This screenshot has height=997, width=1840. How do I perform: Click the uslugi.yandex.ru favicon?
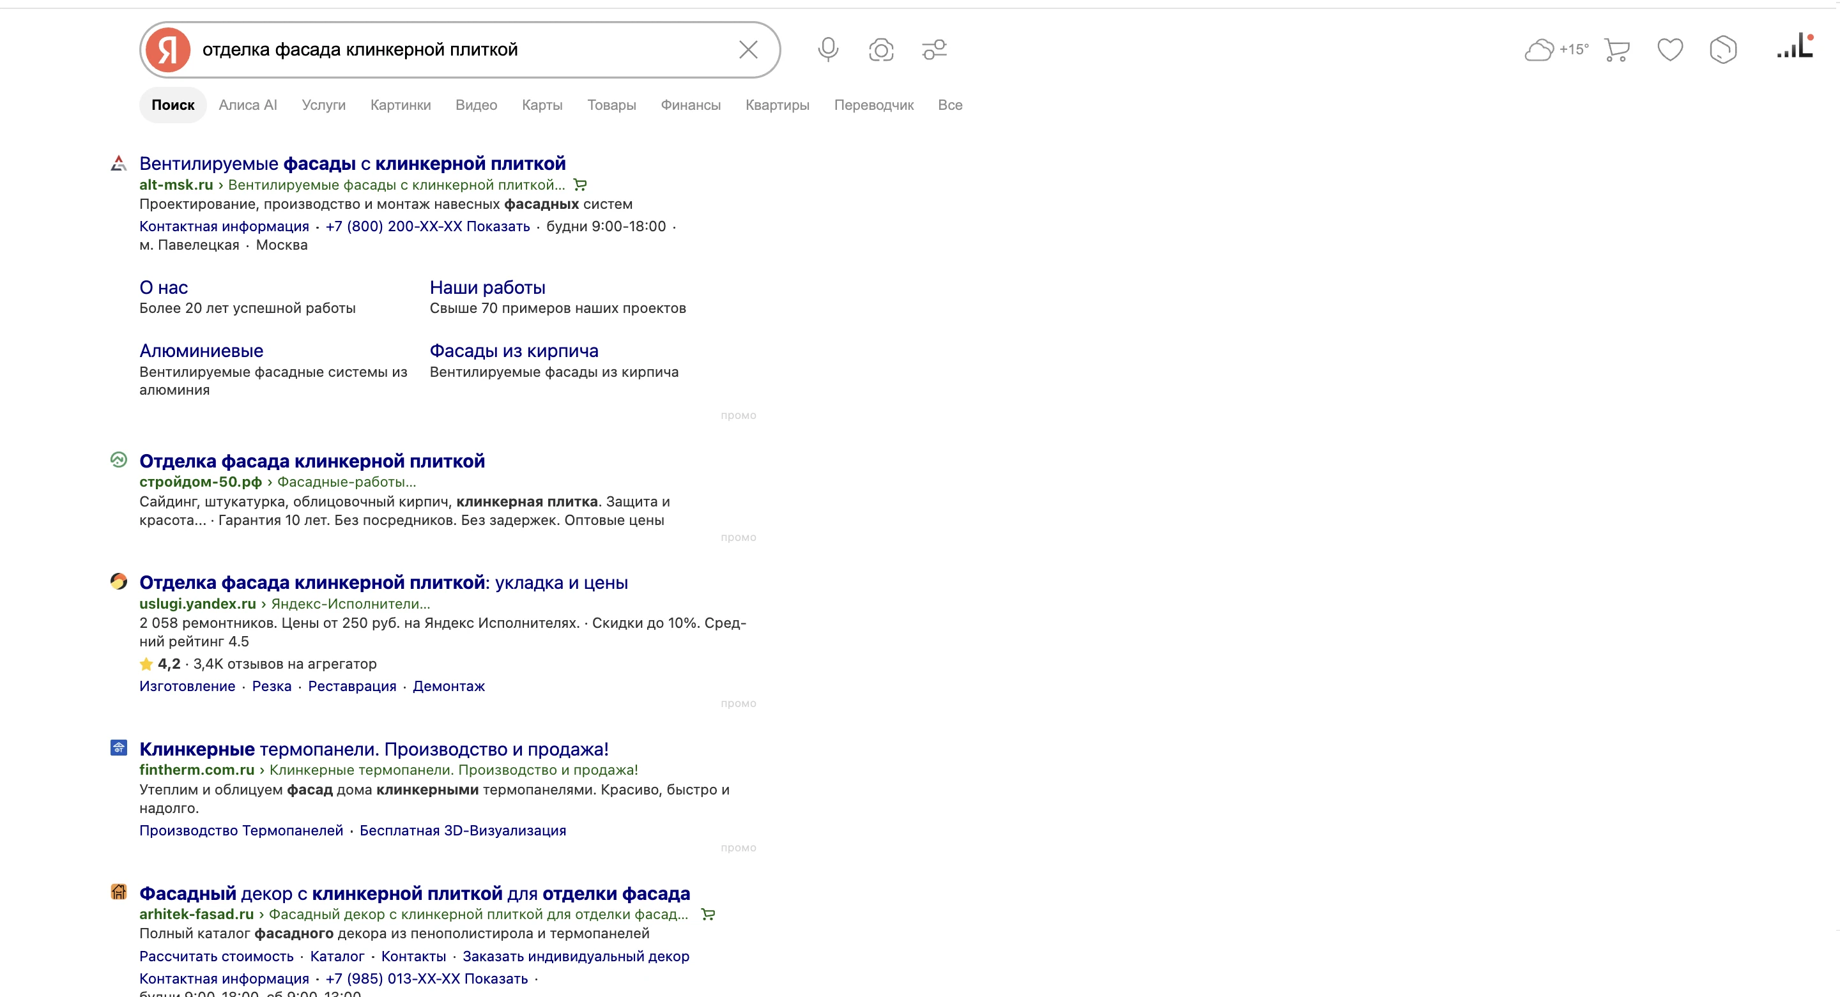tap(119, 581)
